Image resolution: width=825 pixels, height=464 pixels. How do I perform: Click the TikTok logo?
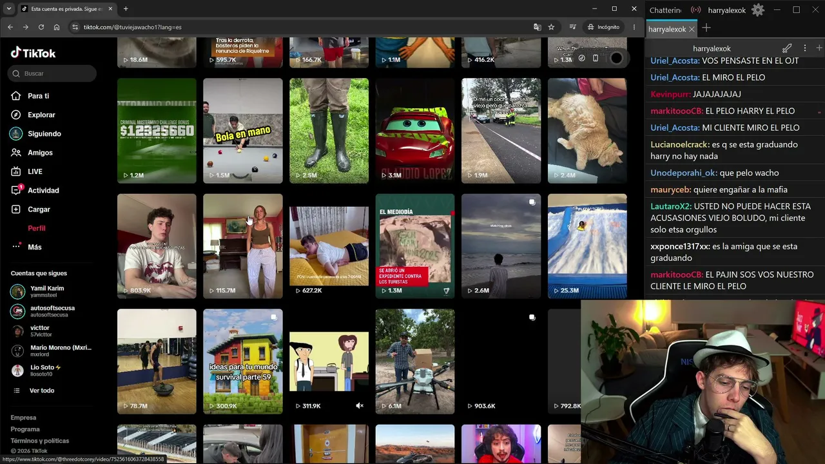[x=34, y=53]
